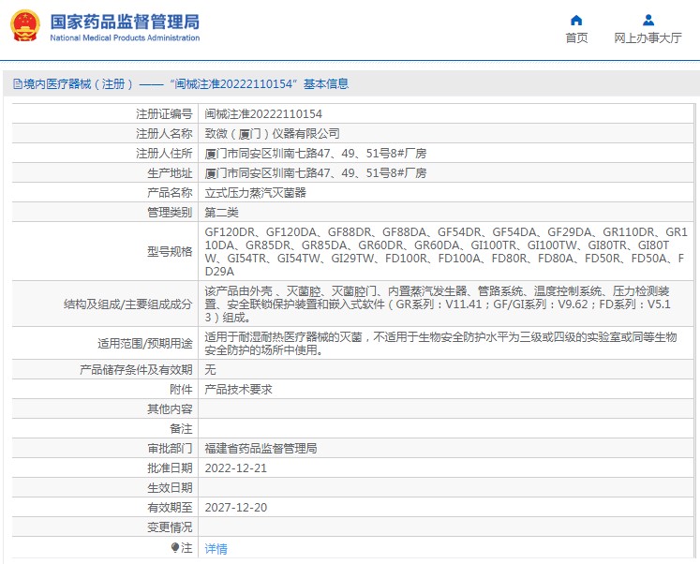The width and height of the screenshot is (700, 564).
Task: Click the user person icon
Action: (648, 20)
